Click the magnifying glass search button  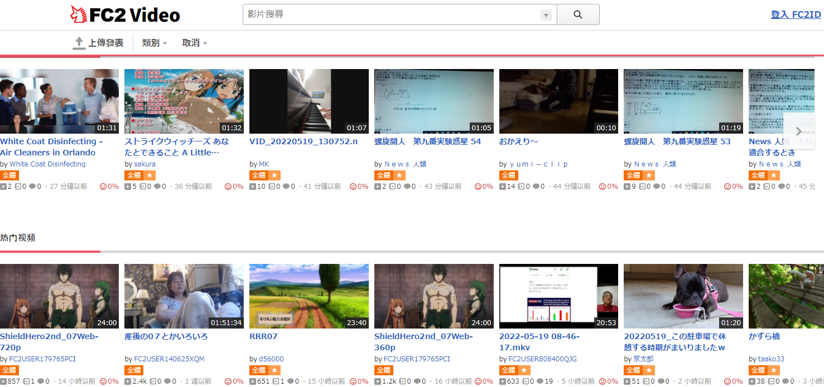click(577, 14)
